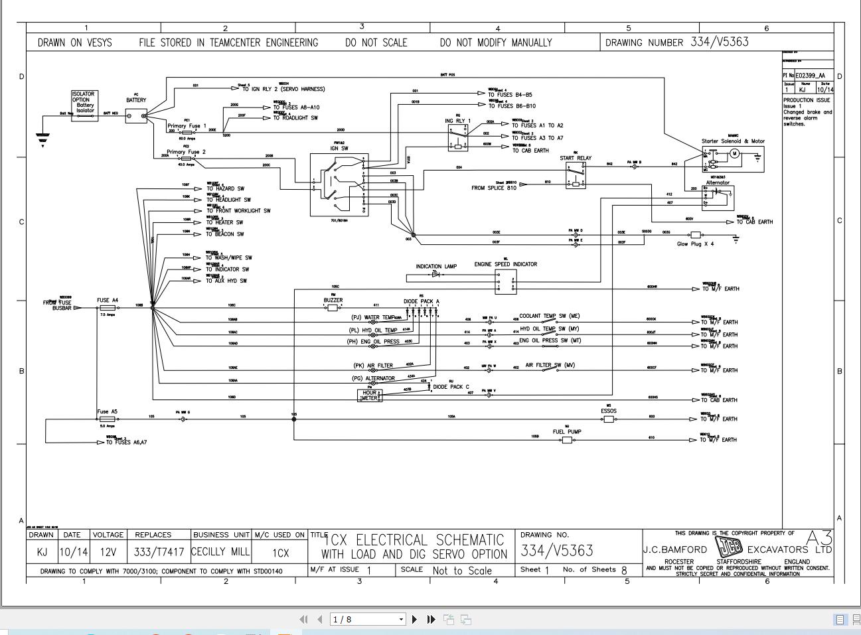
Task: Click the next view icon
Action: [465, 619]
